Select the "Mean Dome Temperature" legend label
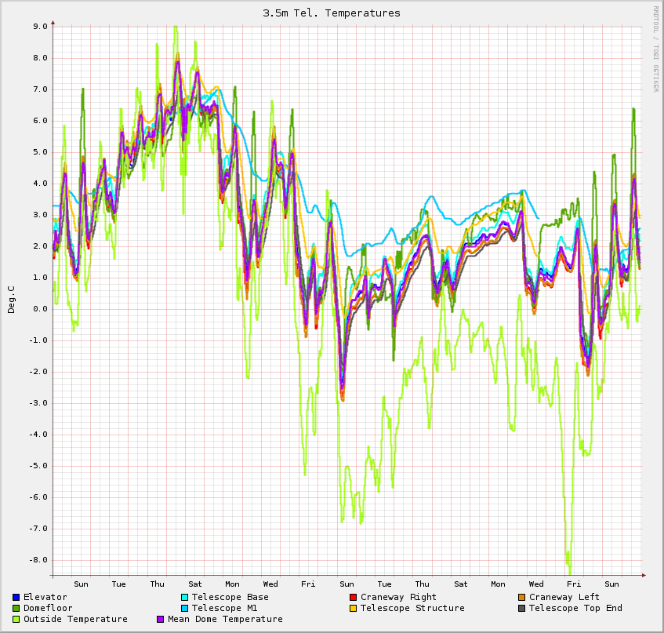 (x=225, y=620)
